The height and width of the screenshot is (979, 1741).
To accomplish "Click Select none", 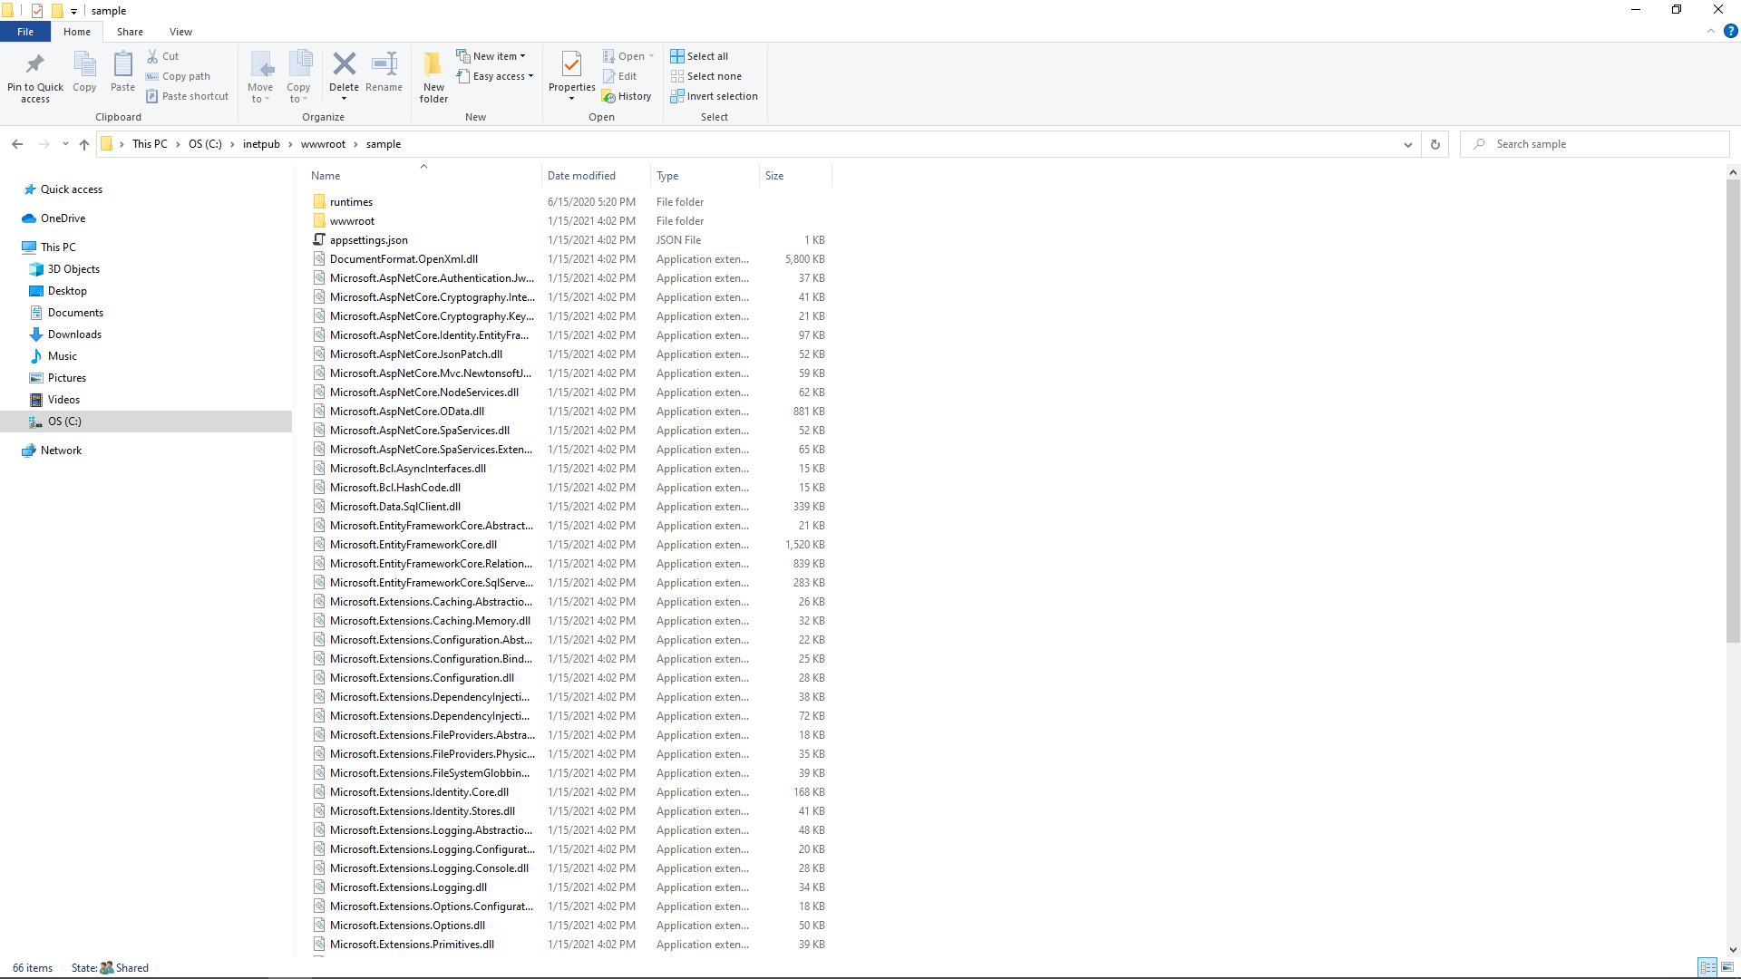I will click(x=705, y=76).
